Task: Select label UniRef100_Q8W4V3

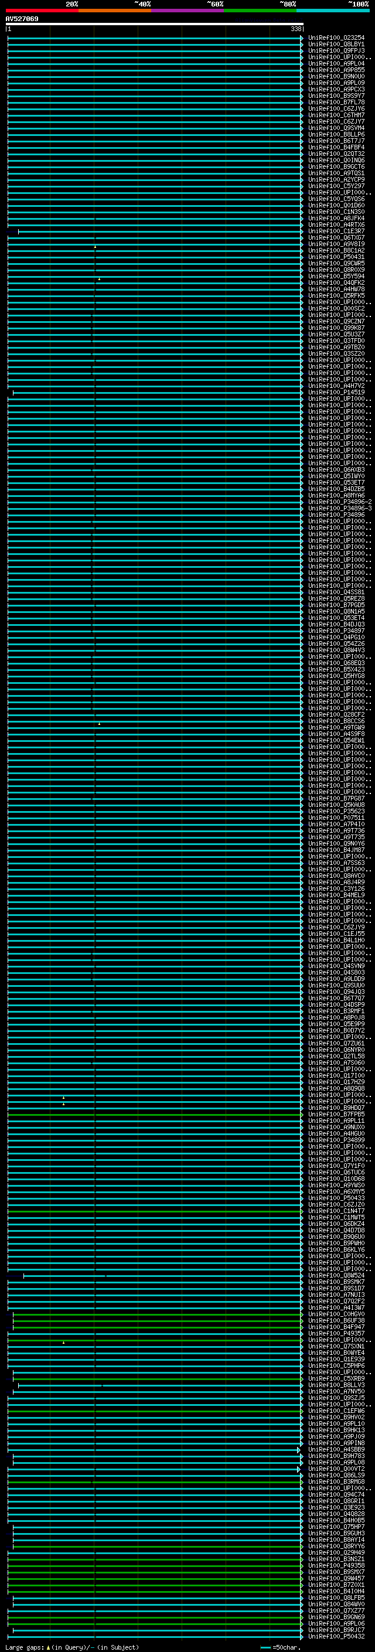Action: point(336,650)
